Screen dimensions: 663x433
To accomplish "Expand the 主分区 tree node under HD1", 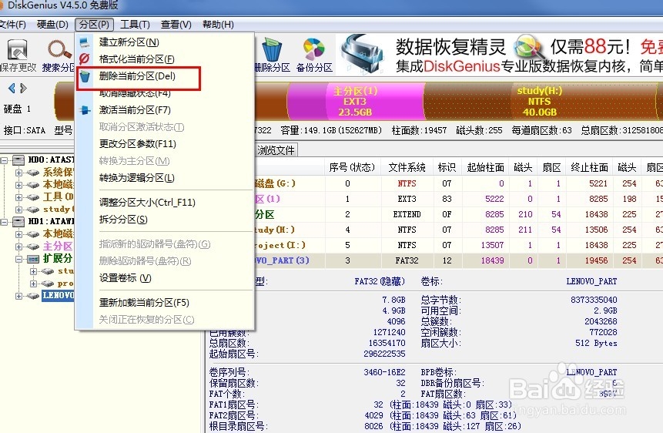I will [18, 247].
